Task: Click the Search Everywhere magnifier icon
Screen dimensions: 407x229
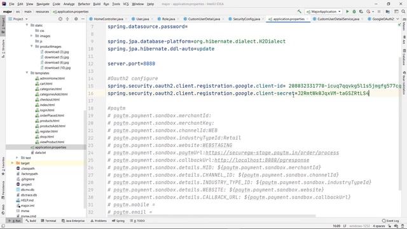Action: (x=403, y=11)
